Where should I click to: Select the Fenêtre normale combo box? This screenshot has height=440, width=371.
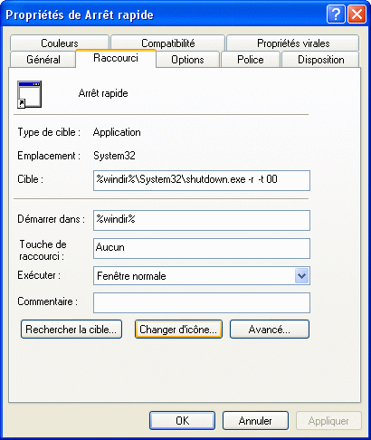point(202,275)
